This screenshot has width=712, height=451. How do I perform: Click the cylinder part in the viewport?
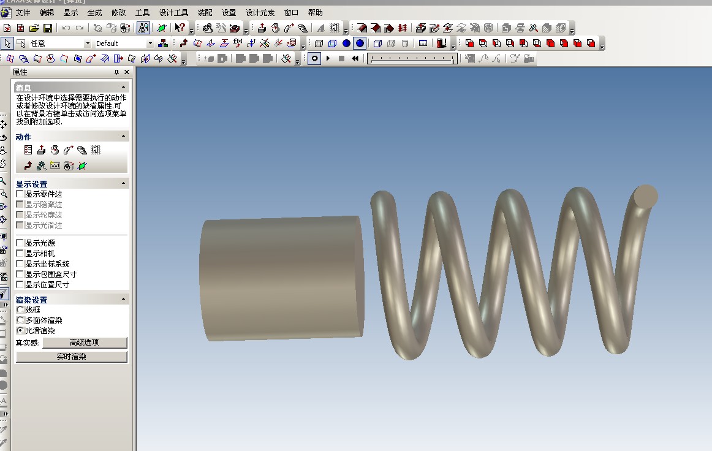click(x=281, y=278)
